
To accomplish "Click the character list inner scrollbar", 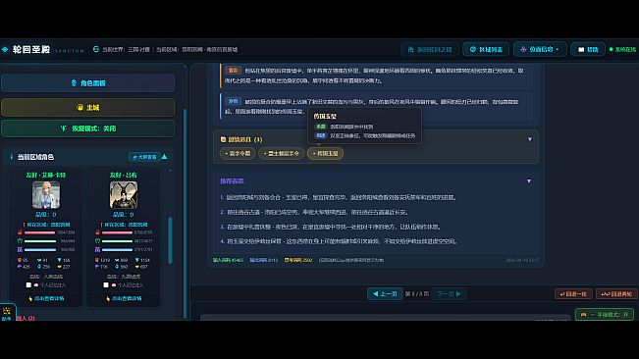I will point(170,240).
